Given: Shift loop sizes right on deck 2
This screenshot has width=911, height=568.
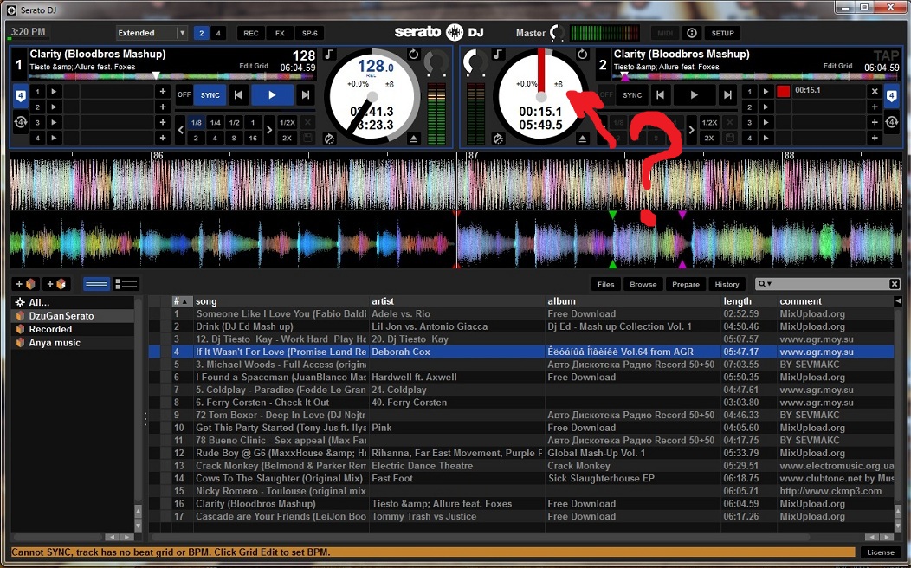Looking at the screenshot, I should (691, 130).
